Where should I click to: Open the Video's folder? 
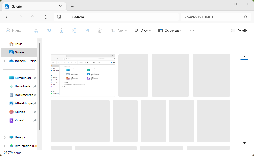17,120
